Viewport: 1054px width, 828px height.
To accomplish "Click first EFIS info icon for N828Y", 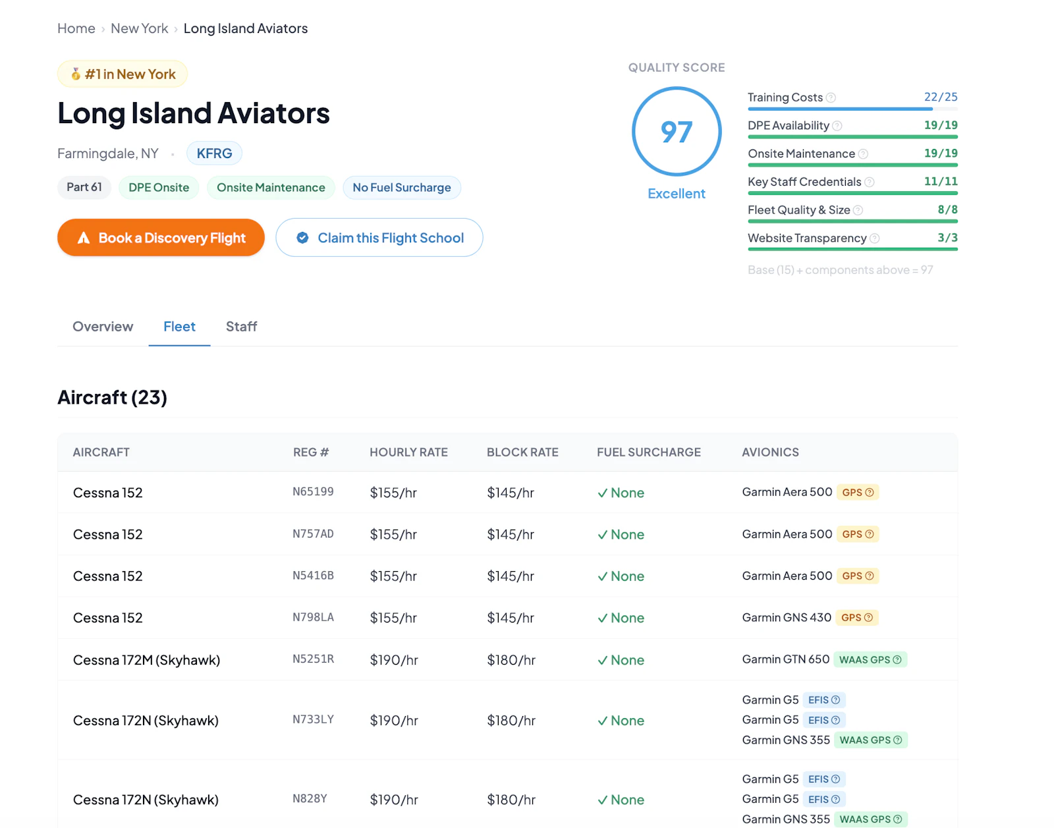I will [836, 779].
